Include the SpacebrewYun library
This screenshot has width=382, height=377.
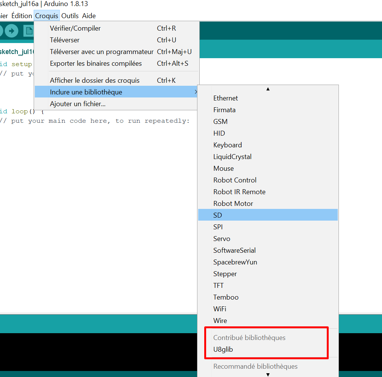[268, 262]
